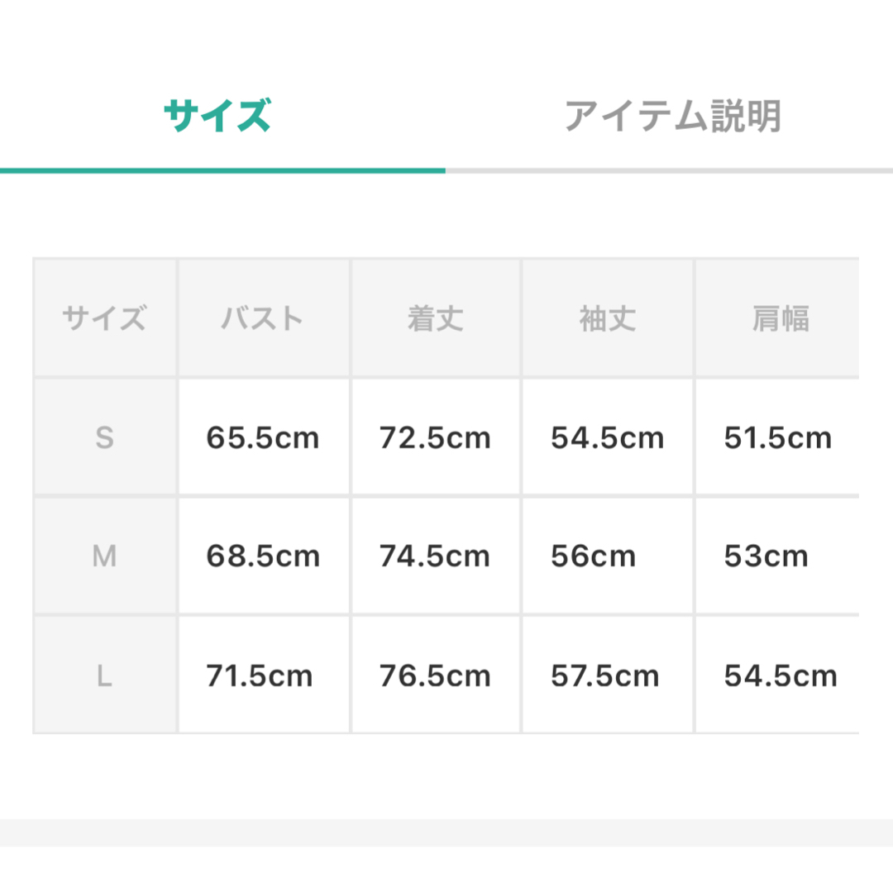Image resolution: width=893 pixels, height=893 pixels.
Task: Click the 68.5cm bust cell
Action: coord(263,556)
